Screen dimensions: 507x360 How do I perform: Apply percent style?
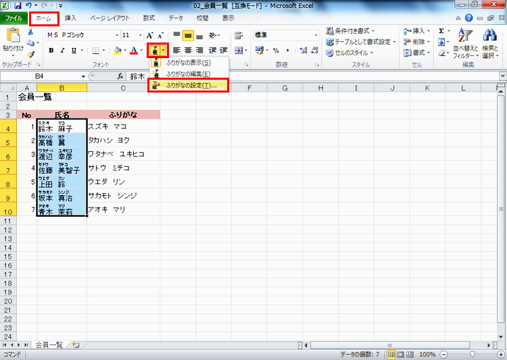click(276, 51)
